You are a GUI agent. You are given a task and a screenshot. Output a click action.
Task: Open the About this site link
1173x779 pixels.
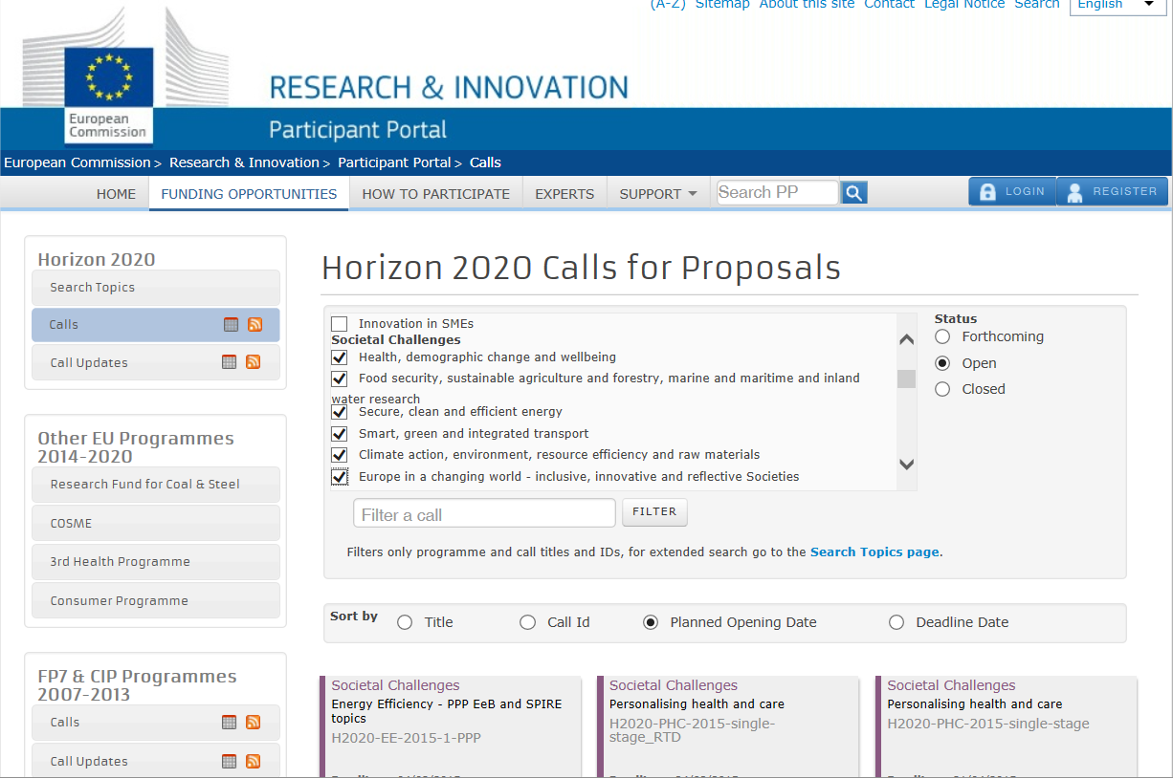[808, 5]
